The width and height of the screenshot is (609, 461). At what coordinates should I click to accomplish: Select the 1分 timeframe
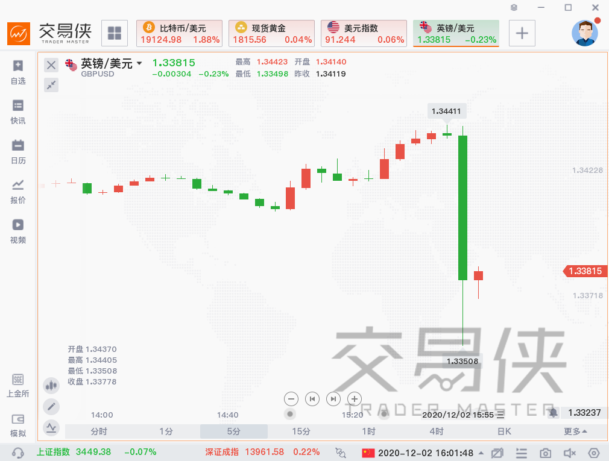pos(166,431)
